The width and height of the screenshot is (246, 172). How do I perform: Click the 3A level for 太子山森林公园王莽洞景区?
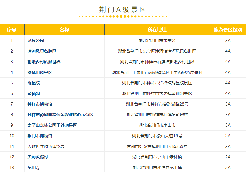click(x=228, y=125)
